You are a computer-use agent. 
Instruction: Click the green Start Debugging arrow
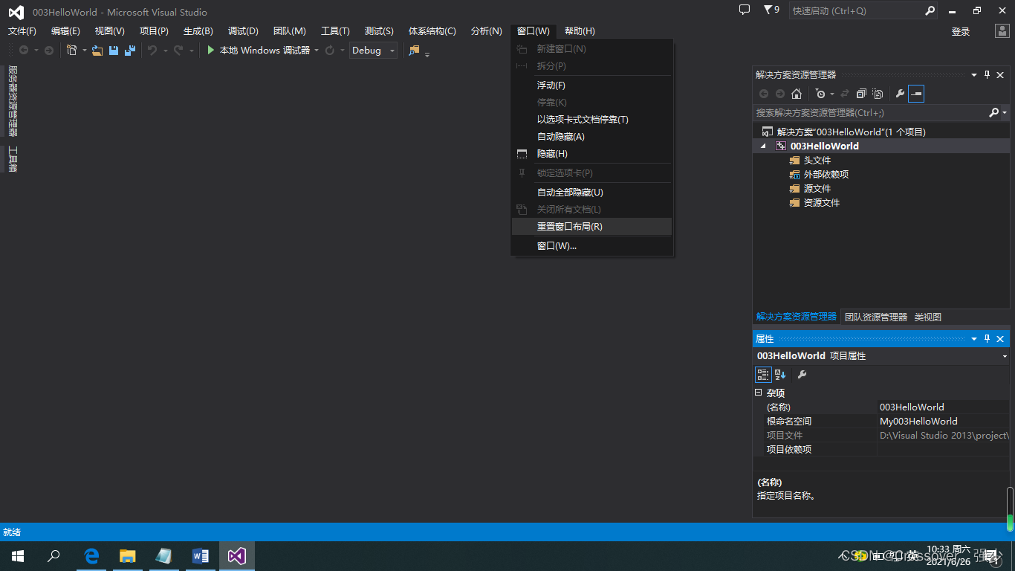click(211, 50)
